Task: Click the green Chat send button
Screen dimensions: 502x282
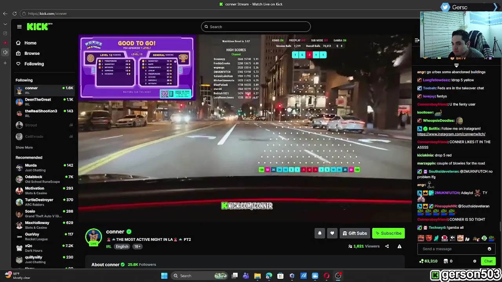Action: (x=488, y=261)
